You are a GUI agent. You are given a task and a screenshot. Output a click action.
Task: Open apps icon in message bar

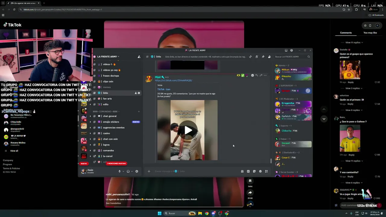266,171
